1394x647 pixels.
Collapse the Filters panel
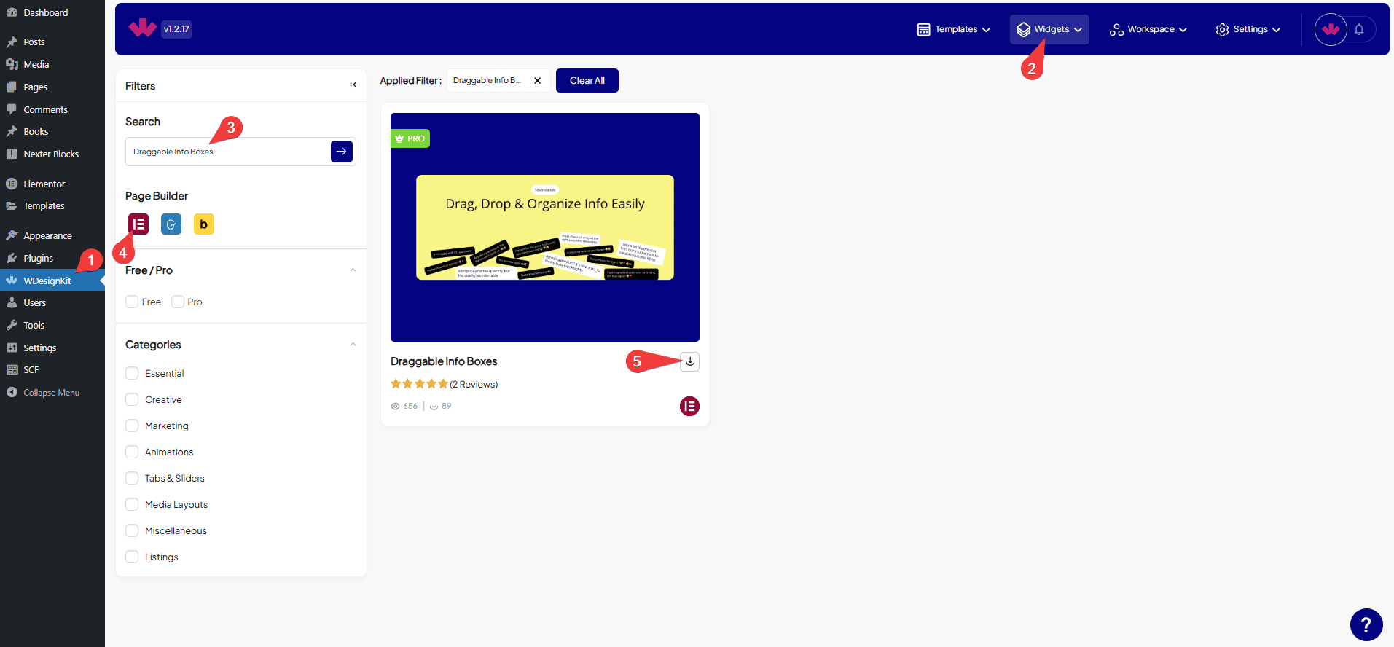click(x=353, y=85)
